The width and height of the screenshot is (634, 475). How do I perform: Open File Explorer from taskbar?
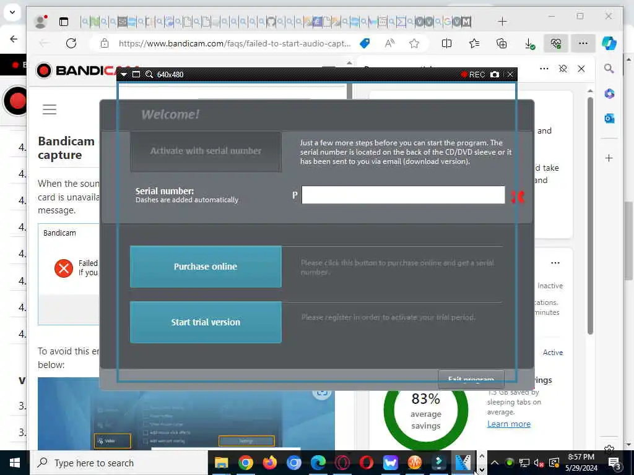221,463
